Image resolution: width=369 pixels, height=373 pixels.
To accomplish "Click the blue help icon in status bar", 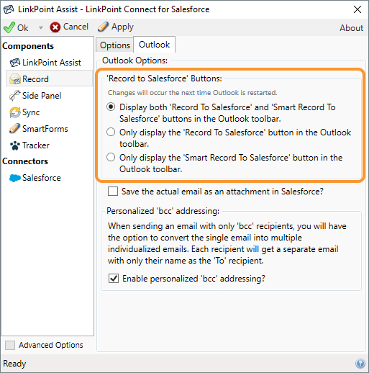I will pos(360,364).
